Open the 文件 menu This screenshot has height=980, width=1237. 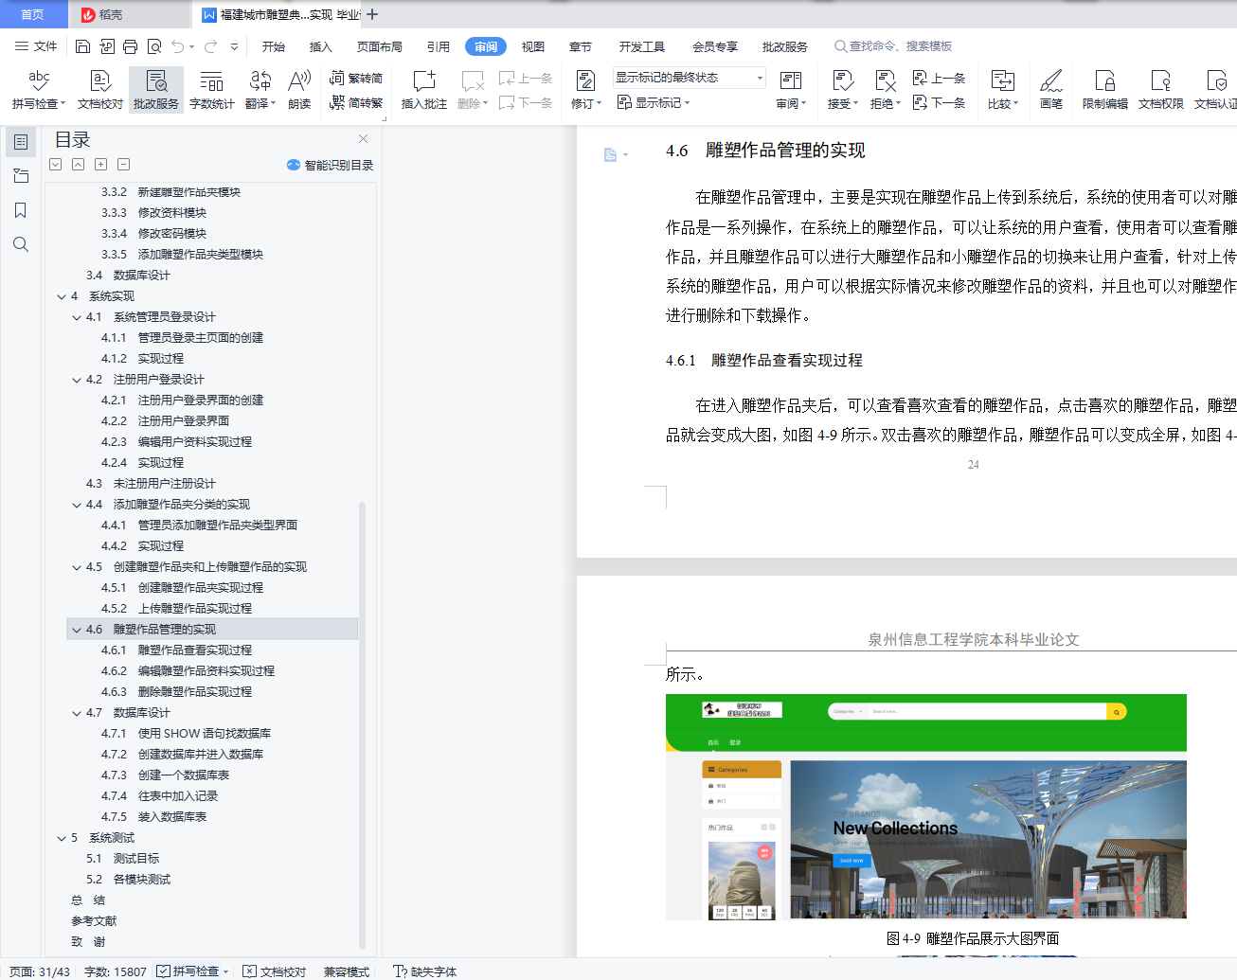(x=36, y=46)
